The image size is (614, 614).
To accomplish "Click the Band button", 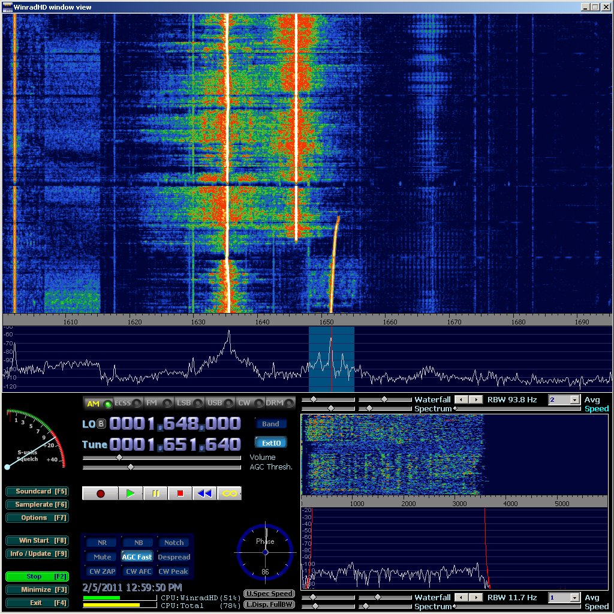I will click(x=270, y=424).
